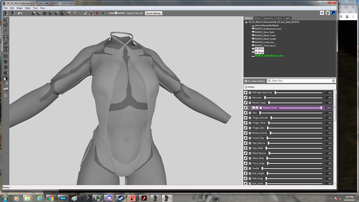This screenshot has width=359, height=202.
Task: Toggle visibility of IKAROS_Glow_Parts mesh
Action: [253, 32]
